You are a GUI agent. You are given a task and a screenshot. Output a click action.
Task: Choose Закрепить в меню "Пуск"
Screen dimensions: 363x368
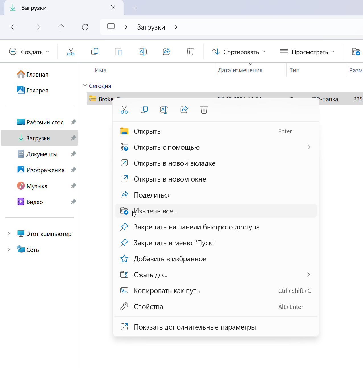[216, 243]
